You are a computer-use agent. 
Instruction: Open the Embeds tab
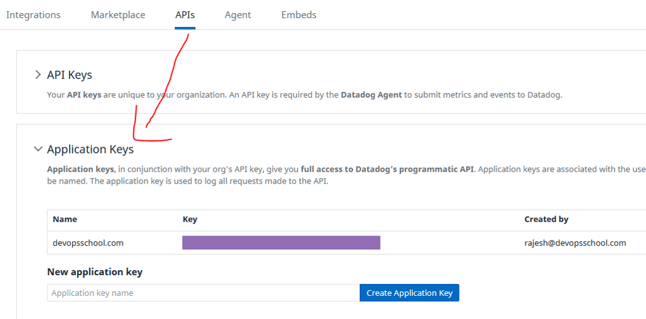pos(299,15)
